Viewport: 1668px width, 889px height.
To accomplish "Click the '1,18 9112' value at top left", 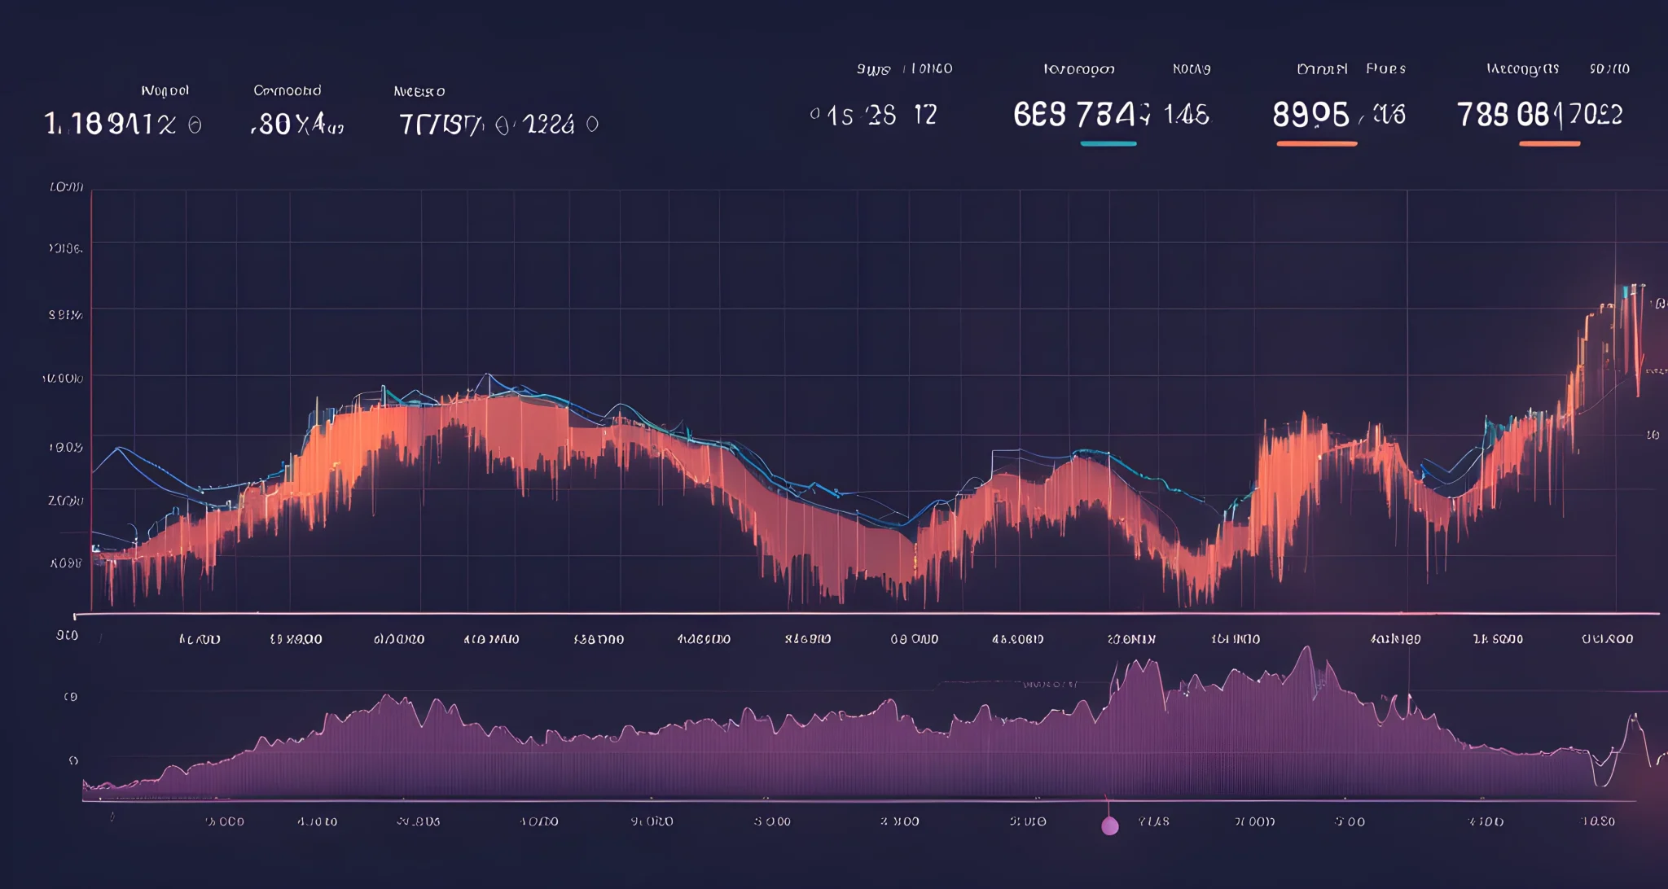I will pyautogui.click(x=110, y=124).
